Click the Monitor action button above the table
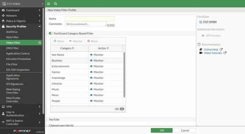Viewport: 245px width, 134px height. click(76, 41)
